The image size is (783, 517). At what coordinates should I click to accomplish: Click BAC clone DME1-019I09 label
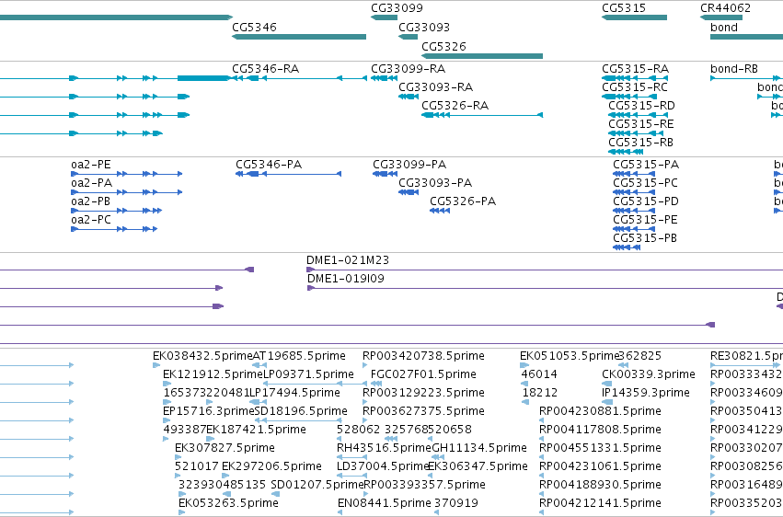point(346,279)
